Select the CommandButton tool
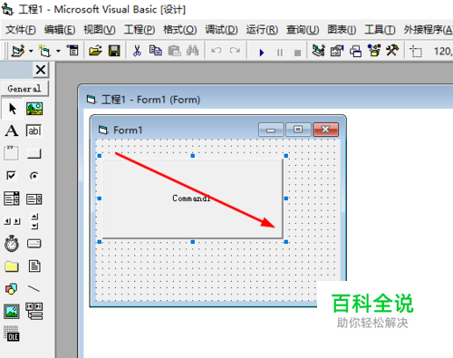This screenshot has width=453, height=358. point(34,153)
